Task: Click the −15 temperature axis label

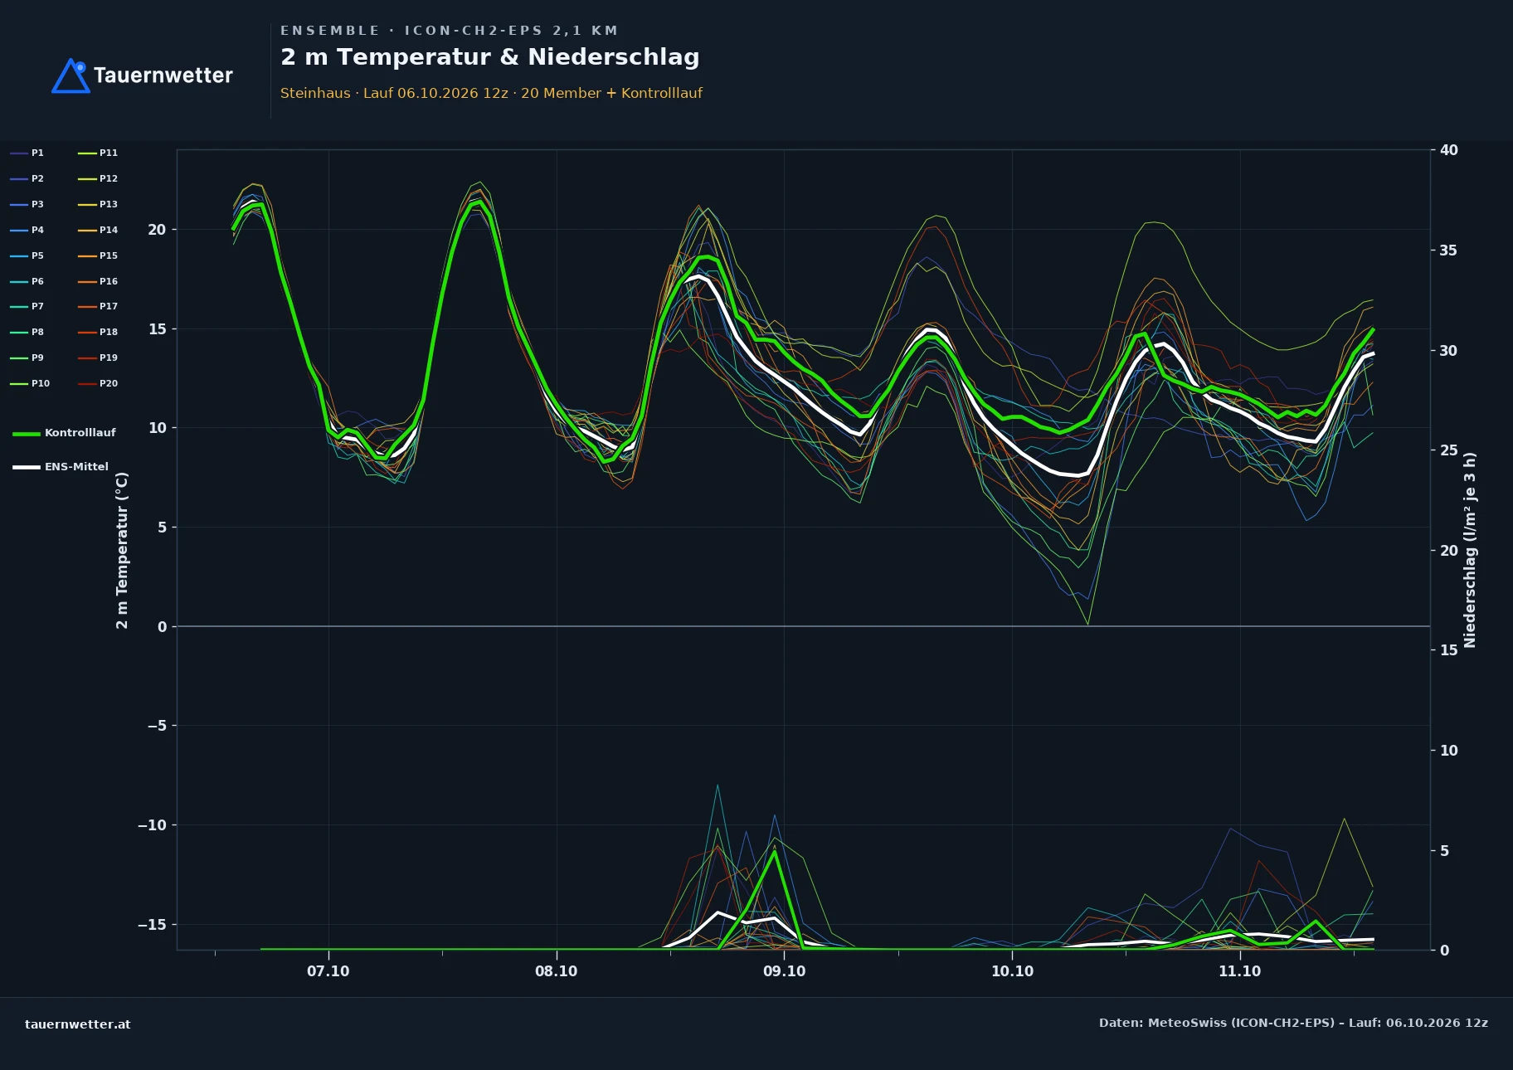Action: [x=152, y=925]
